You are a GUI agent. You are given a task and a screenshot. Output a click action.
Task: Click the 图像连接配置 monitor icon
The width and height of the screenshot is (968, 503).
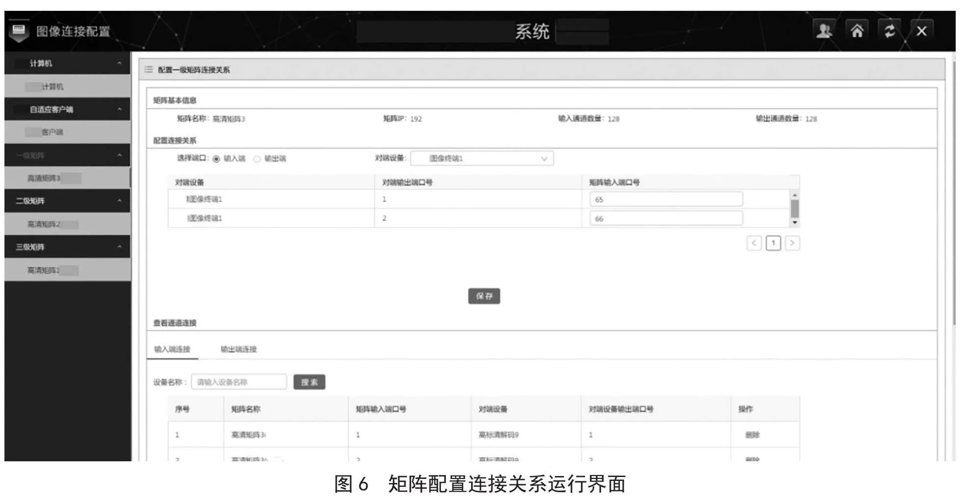tap(19, 31)
